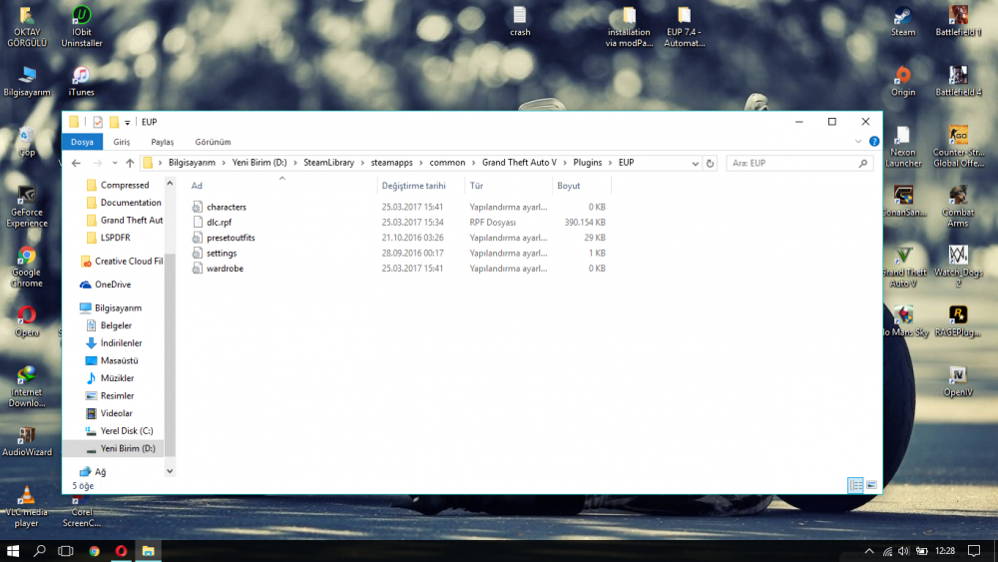The width and height of the screenshot is (998, 562).
Task: Open the 'EUP 7.4 - Automat...' desktop folder
Action: [685, 26]
